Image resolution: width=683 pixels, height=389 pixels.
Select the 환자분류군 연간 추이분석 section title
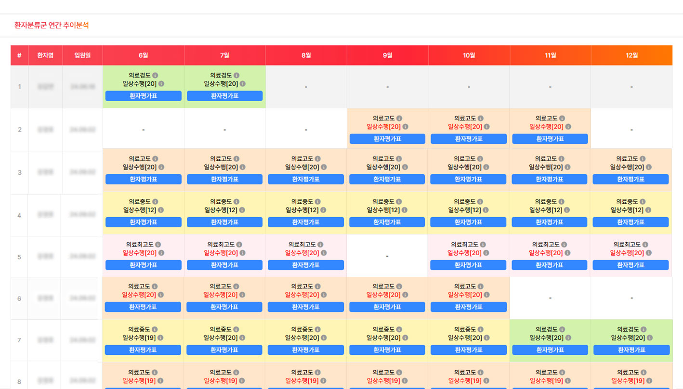coord(52,26)
